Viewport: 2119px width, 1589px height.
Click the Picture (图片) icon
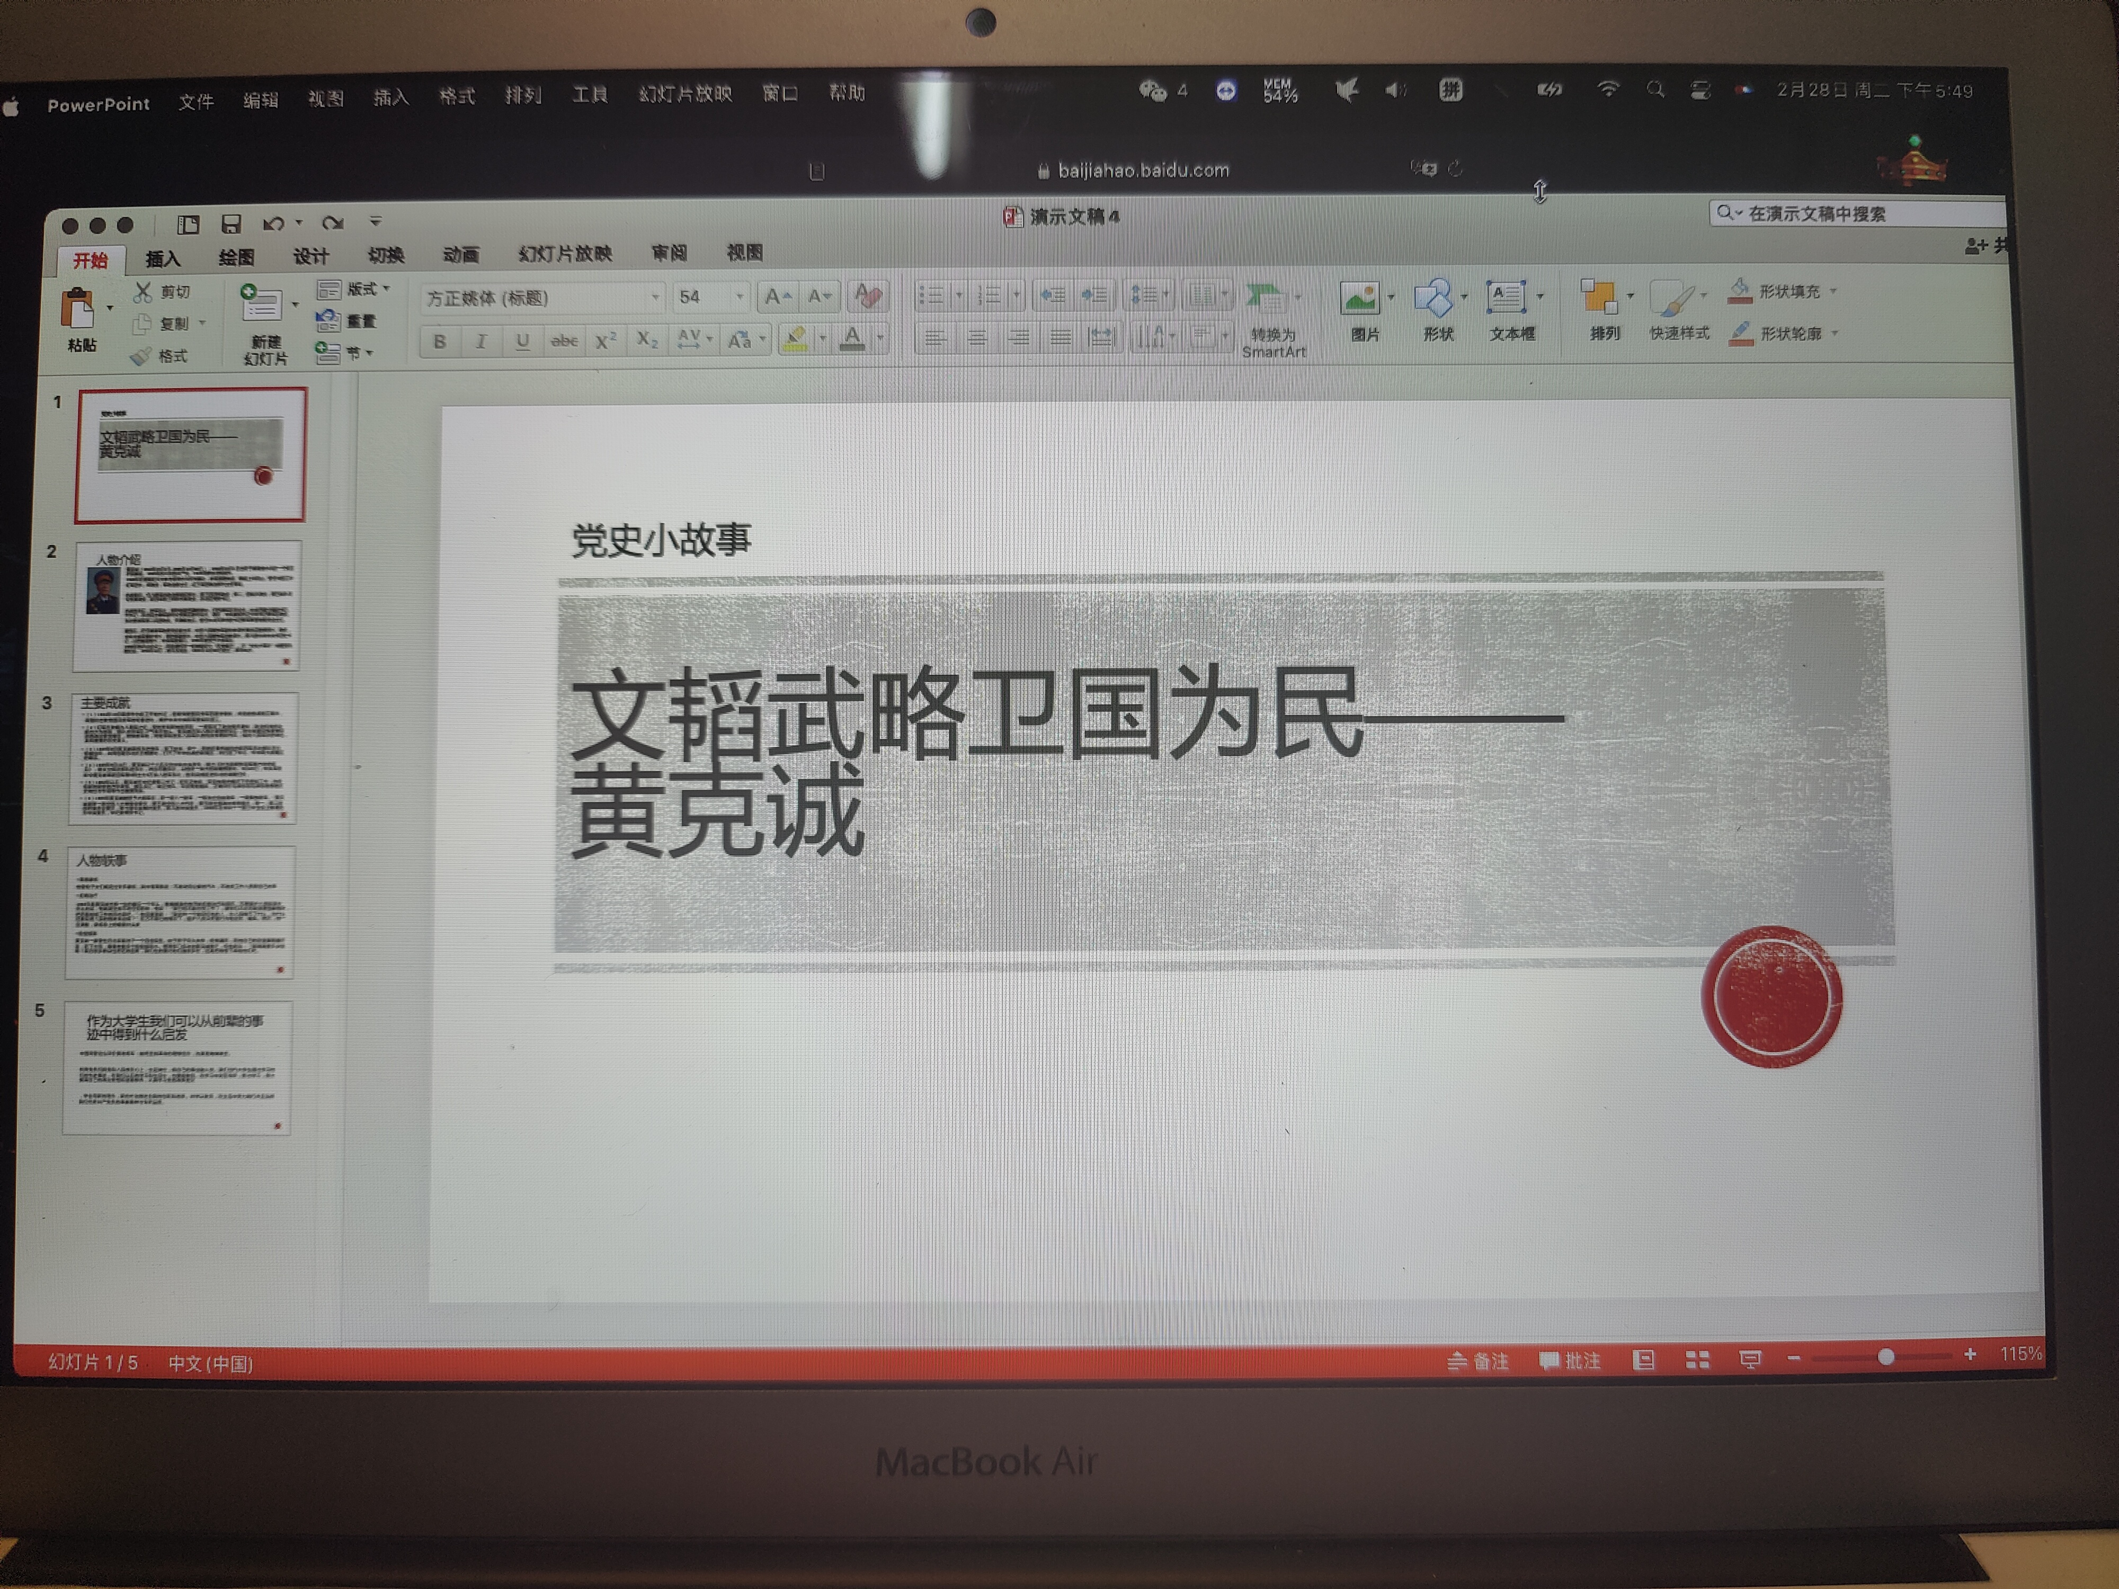pos(1359,298)
